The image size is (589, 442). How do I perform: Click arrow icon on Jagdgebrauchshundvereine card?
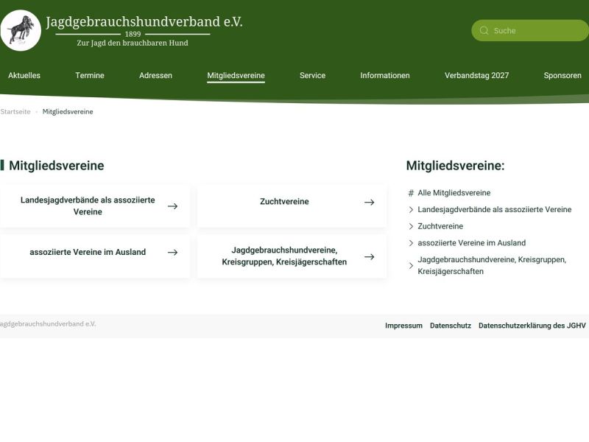click(x=370, y=257)
